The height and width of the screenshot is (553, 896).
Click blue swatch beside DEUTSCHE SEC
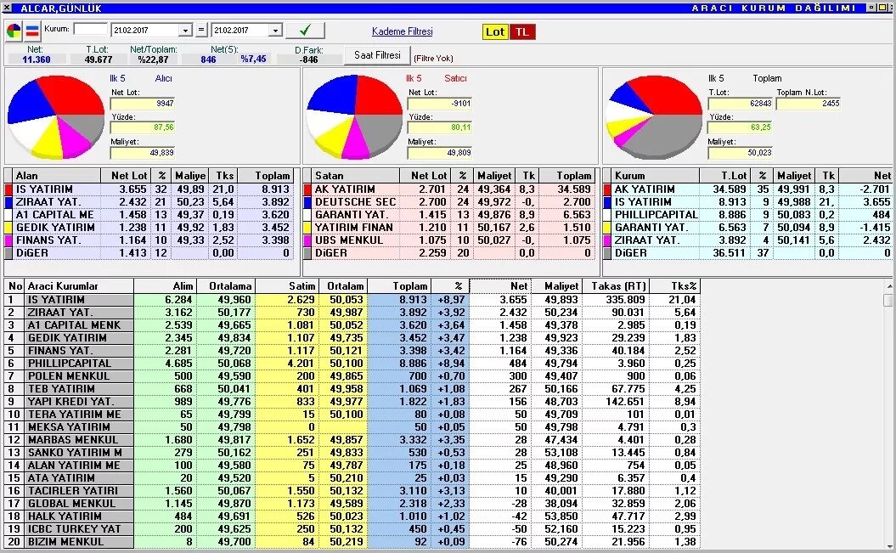[308, 202]
